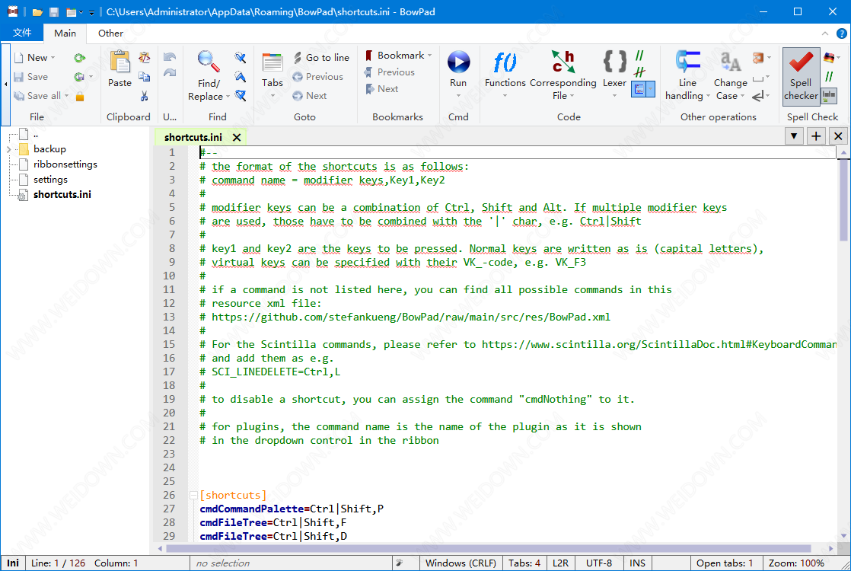851x571 pixels.
Task: Click the Line handling icon
Action: (687, 62)
